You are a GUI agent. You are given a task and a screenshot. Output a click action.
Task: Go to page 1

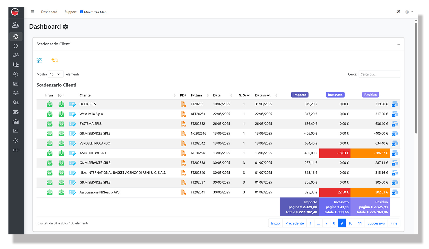[x=311, y=223]
